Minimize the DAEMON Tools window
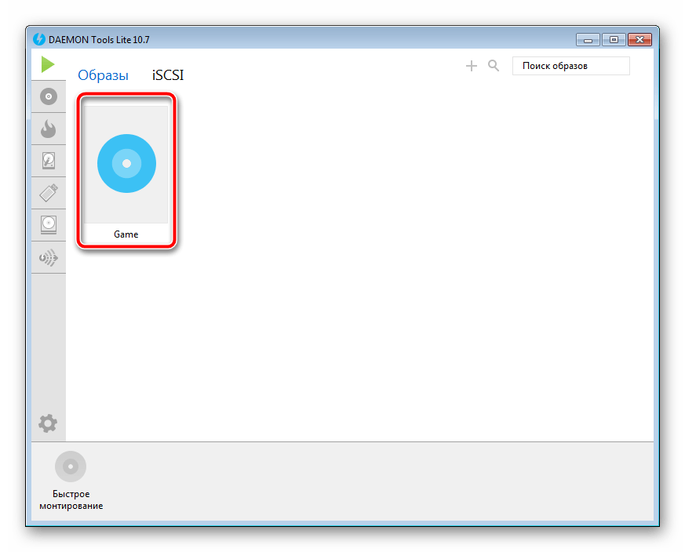This screenshot has width=685, height=552. point(588,40)
